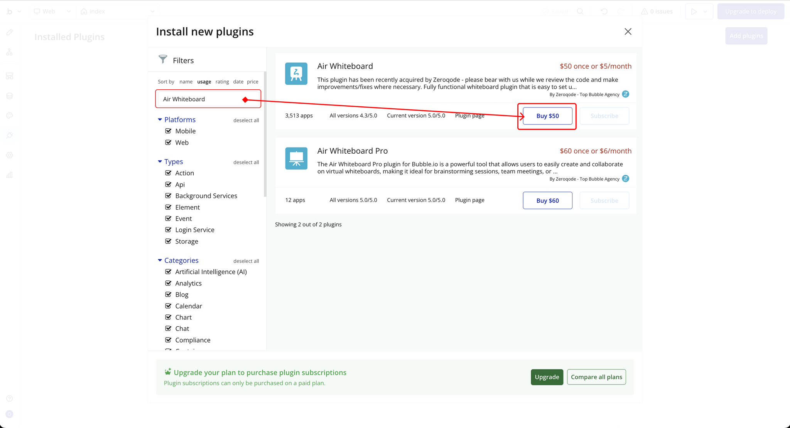Close the Install new plugins dialog
The width and height of the screenshot is (790, 428).
[x=628, y=32]
